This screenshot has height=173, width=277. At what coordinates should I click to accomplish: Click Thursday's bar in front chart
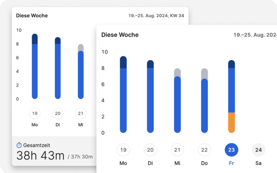[204, 105]
